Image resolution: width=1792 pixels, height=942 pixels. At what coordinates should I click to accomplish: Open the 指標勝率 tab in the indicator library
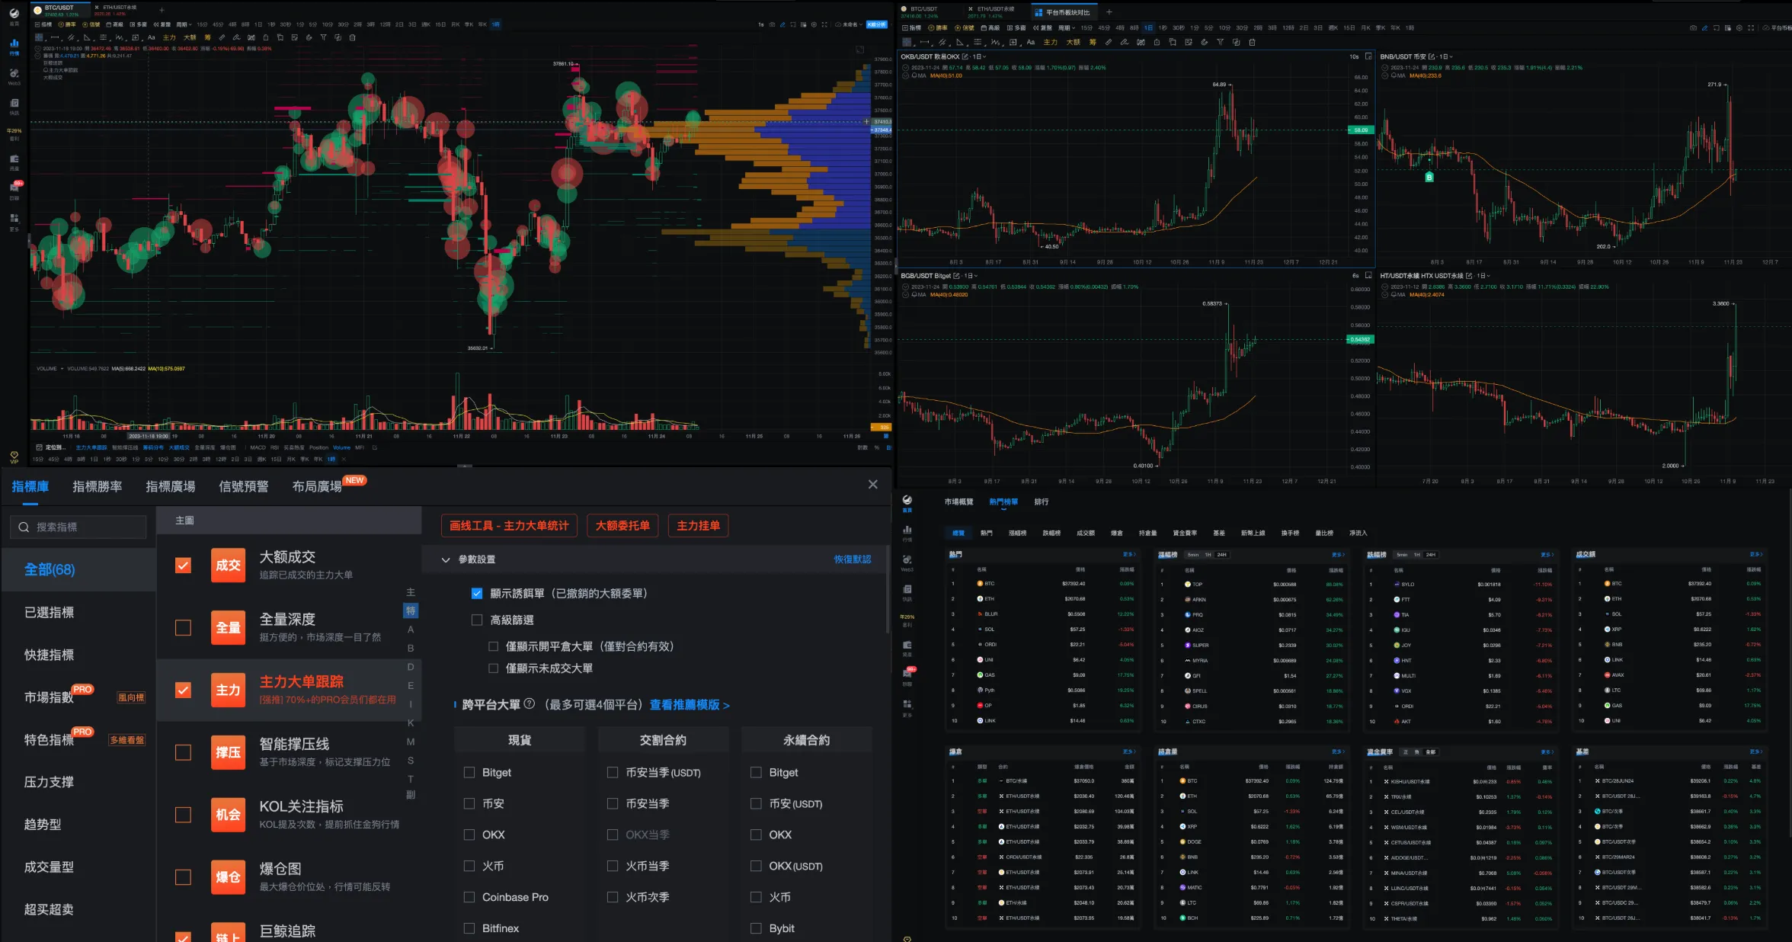click(x=98, y=485)
